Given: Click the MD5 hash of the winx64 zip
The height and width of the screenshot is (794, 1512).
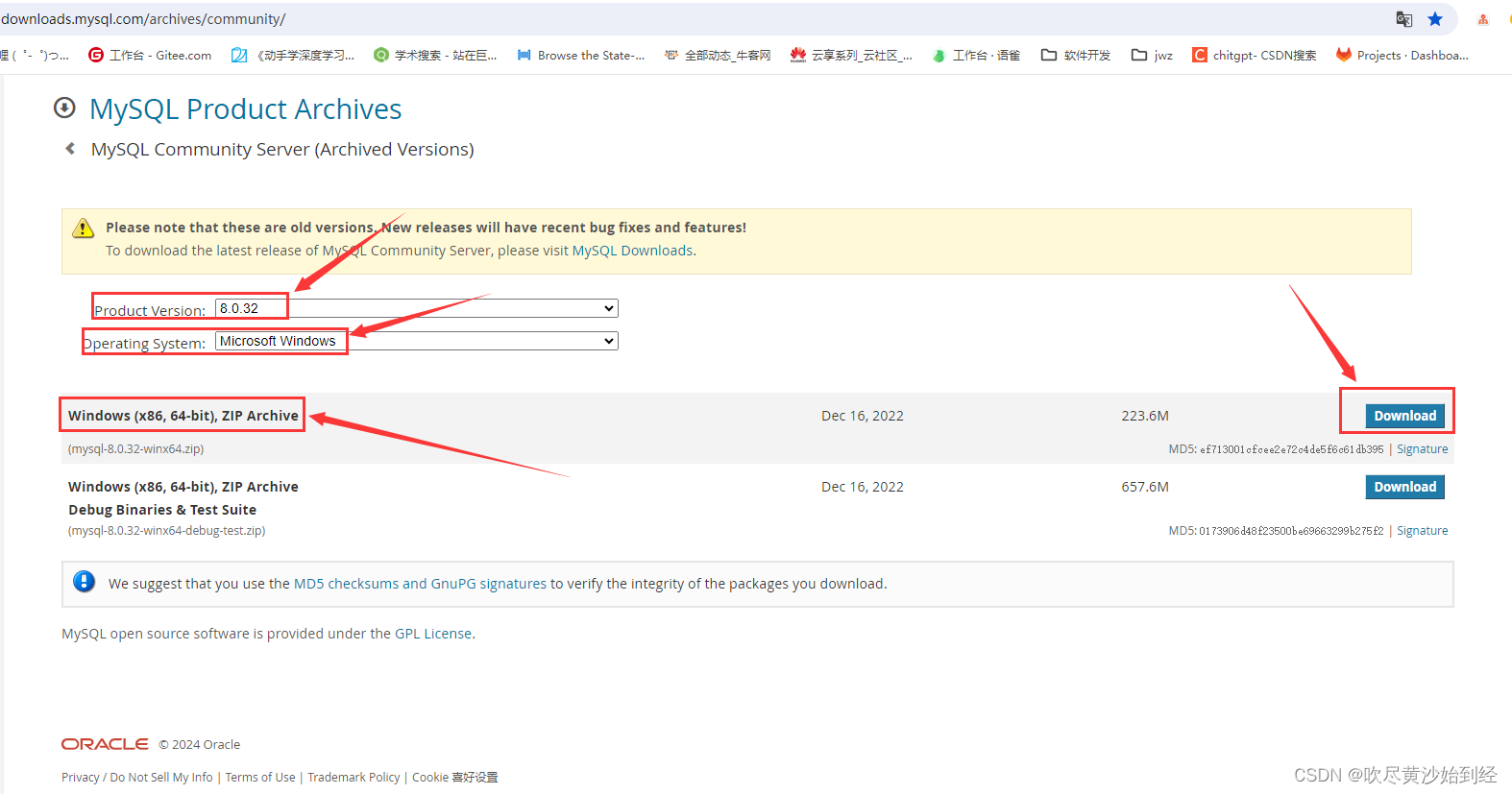Looking at the screenshot, I should tap(1291, 449).
